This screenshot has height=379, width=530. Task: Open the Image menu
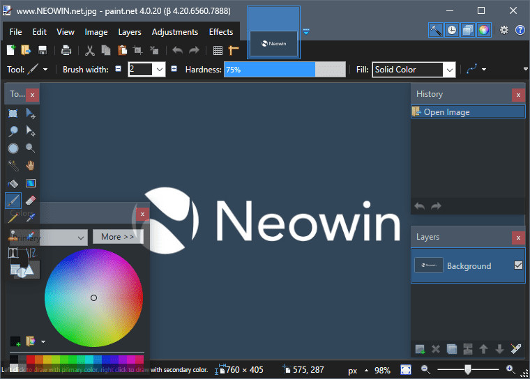tap(96, 32)
